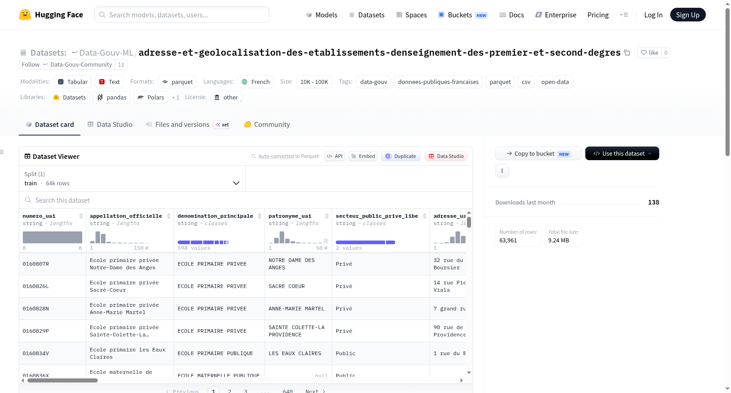Image resolution: width=731 pixels, height=393 pixels.
Task: Click the page vertical scrollbar thumb
Action: pos(727,82)
